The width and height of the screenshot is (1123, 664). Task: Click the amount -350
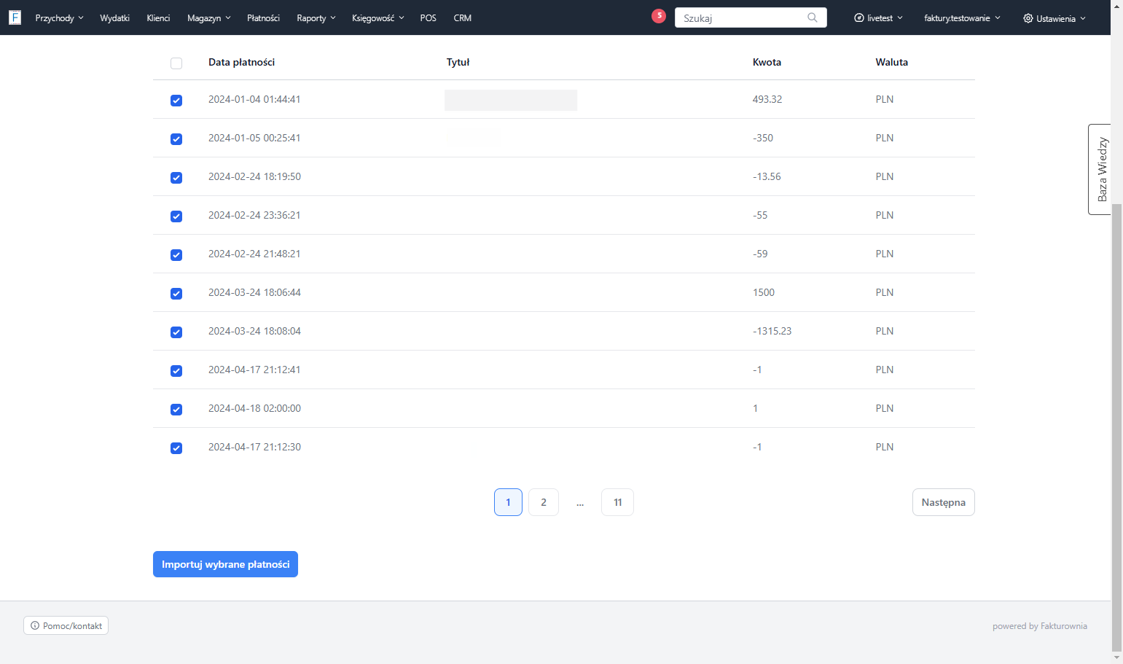(x=763, y=138)
